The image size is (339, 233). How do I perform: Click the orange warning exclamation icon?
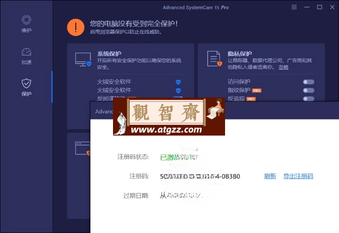click(76, 27)
